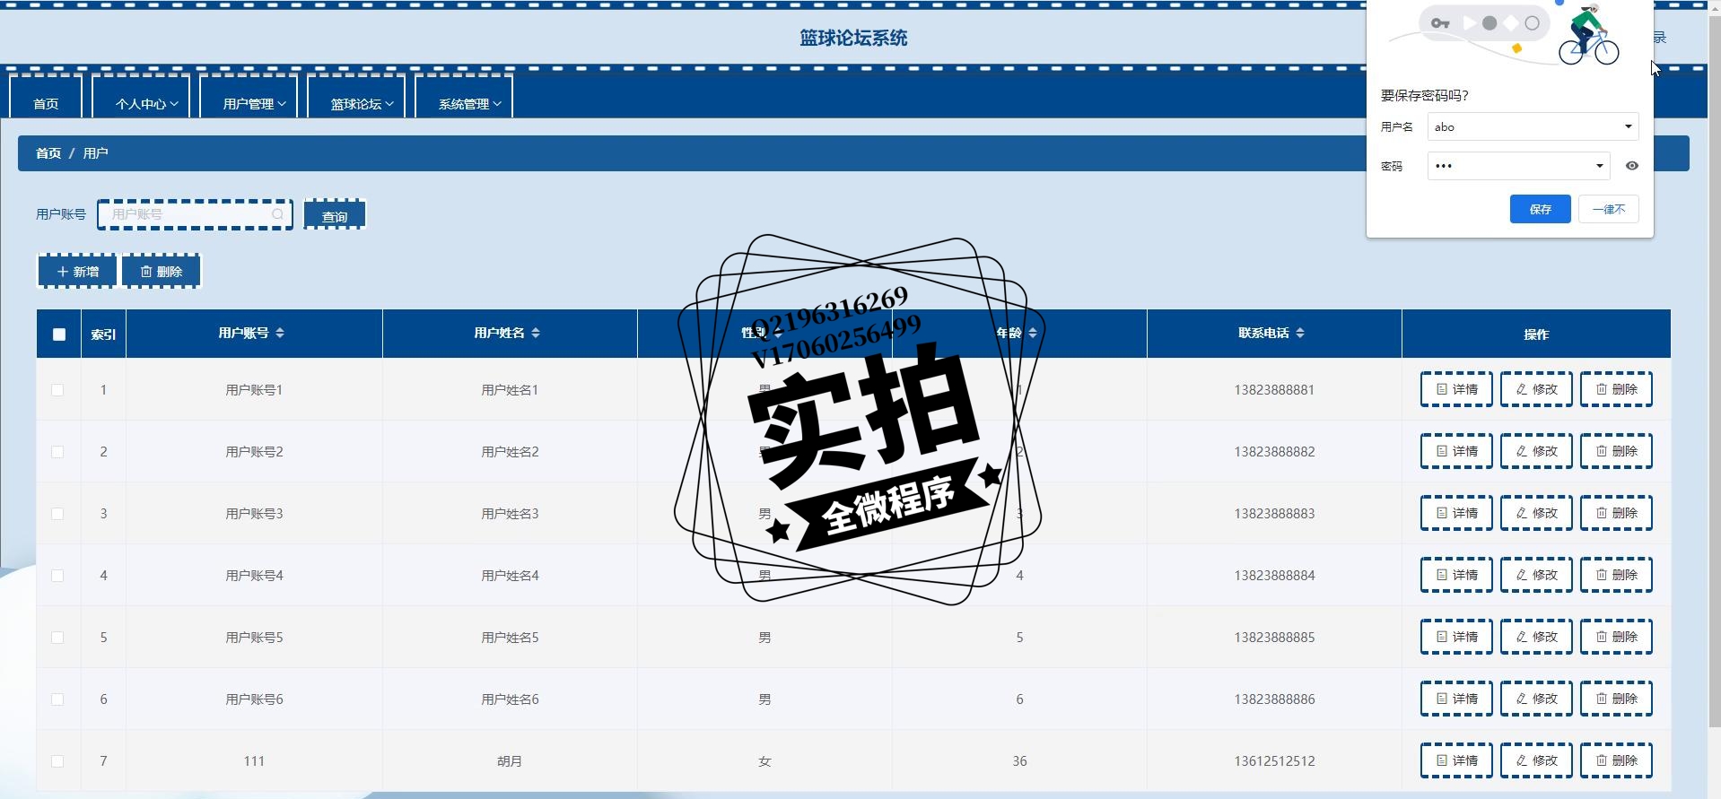
Task: View 详情 for 用户账号2
Action: tap(1456, 451)
